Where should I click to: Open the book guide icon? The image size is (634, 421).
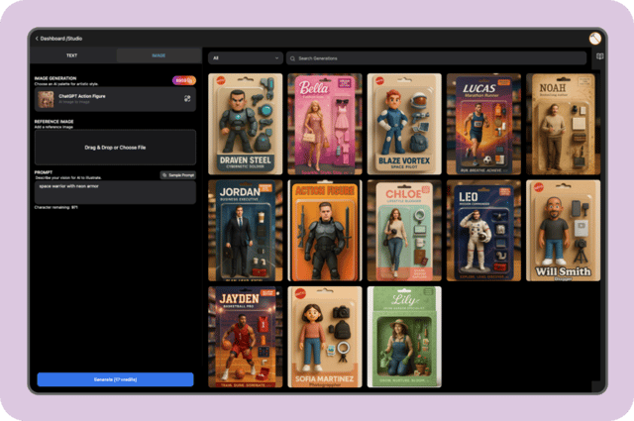600,56
